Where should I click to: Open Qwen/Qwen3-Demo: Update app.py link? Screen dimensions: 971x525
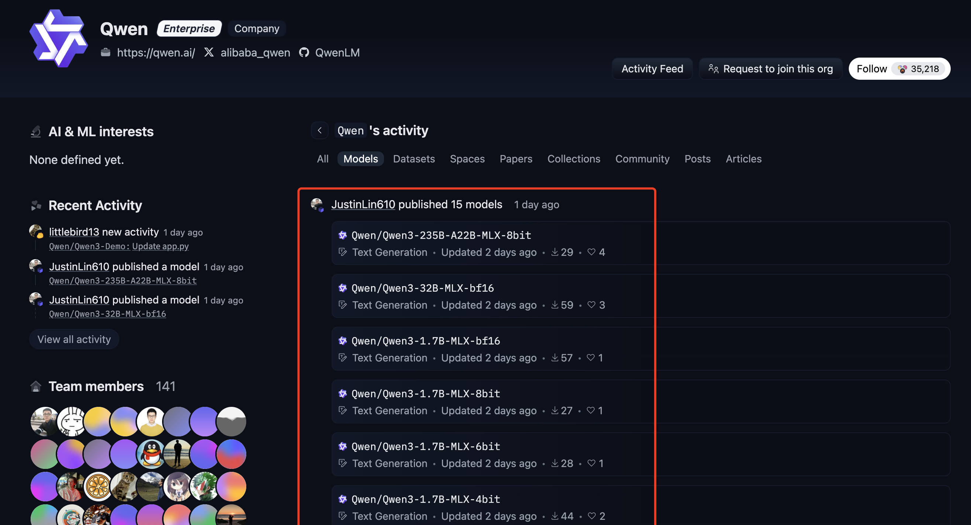[119, 246]
